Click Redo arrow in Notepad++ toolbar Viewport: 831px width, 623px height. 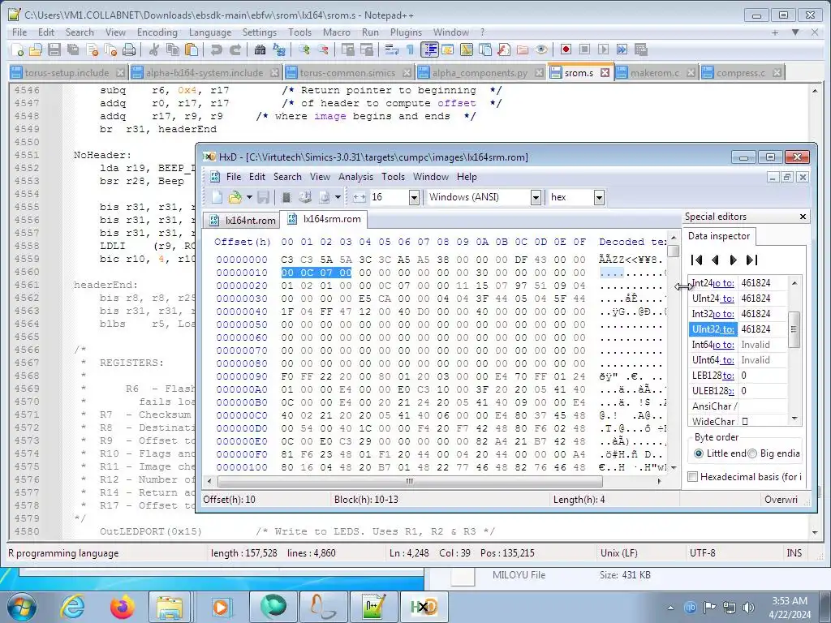[235, 49]
